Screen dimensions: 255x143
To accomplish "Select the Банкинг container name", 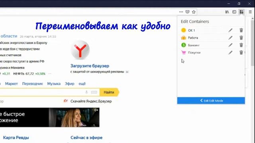I will tap(194, 45).
